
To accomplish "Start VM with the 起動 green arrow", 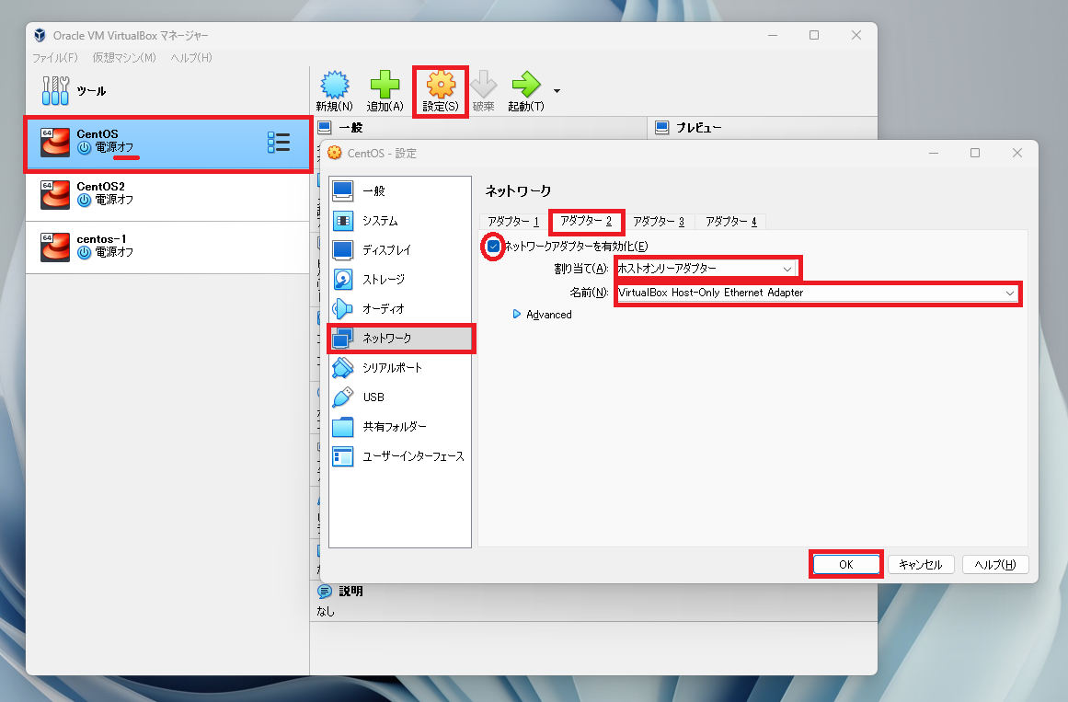I will coord(526,91).
